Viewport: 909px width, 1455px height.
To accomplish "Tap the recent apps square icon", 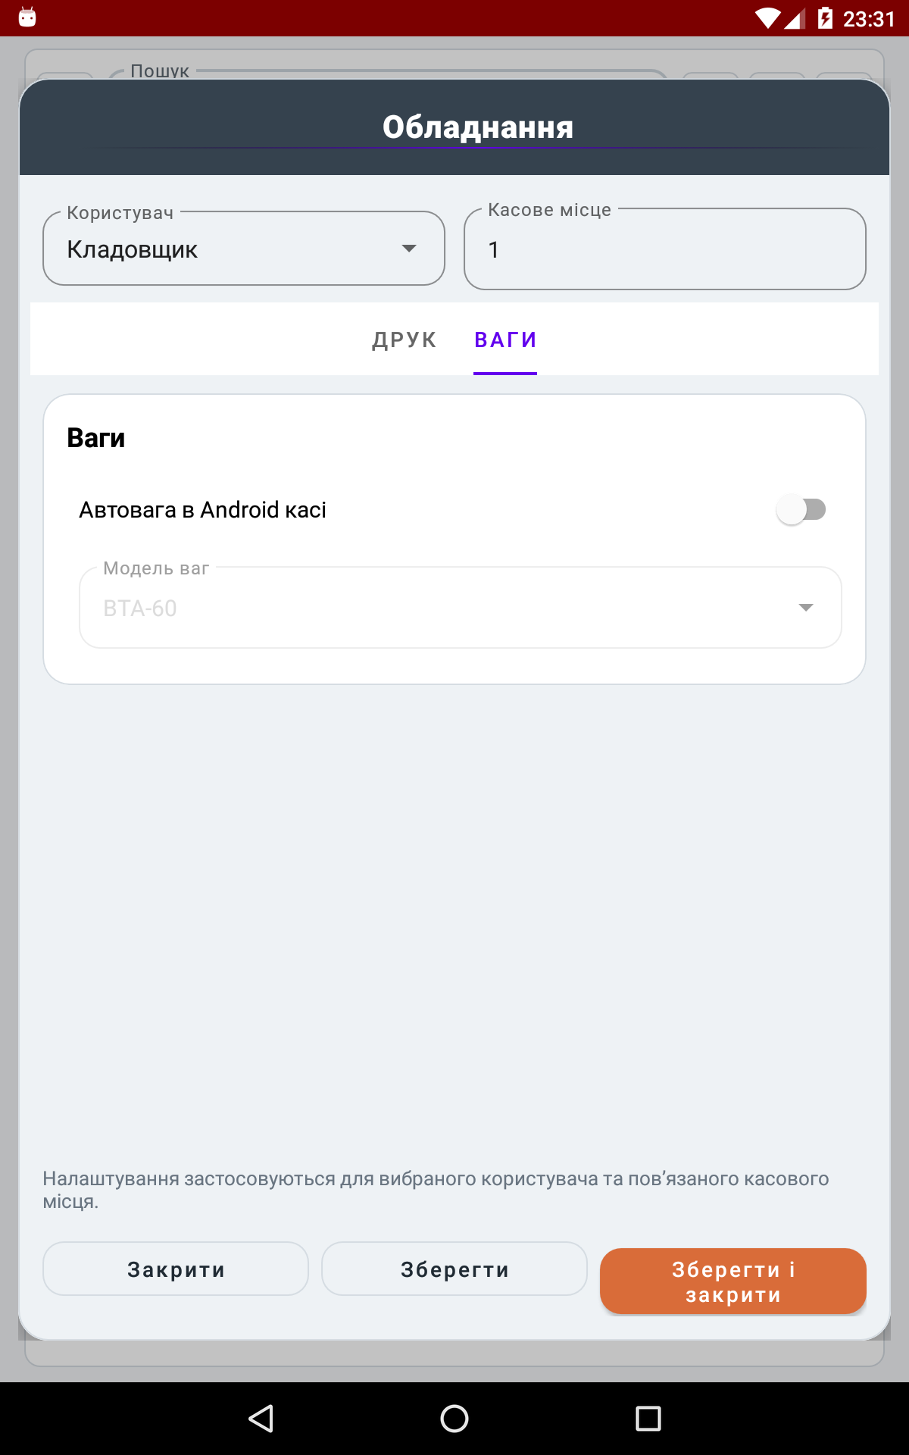I will coord(648,1418).
